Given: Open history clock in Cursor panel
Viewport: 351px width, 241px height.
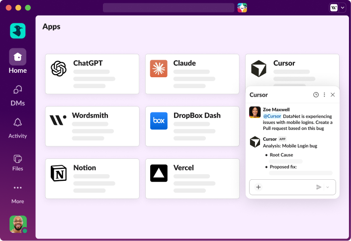Looking at the screenshot, I should pyautogui.click(x=316, y=95).
